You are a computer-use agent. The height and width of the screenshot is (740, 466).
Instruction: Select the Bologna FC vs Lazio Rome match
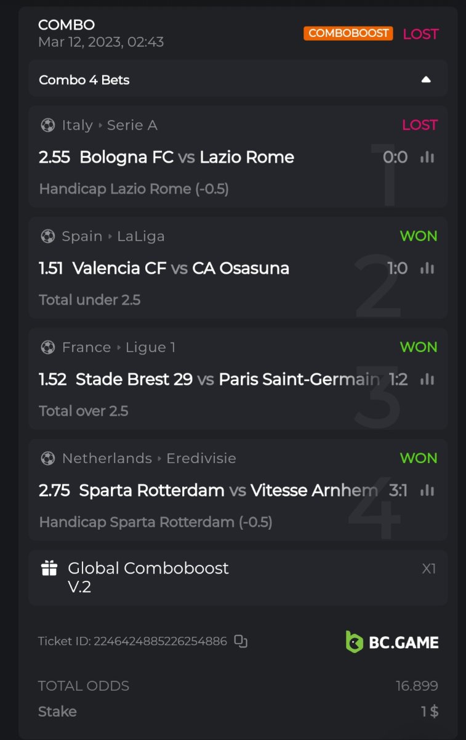pos(187,157)
